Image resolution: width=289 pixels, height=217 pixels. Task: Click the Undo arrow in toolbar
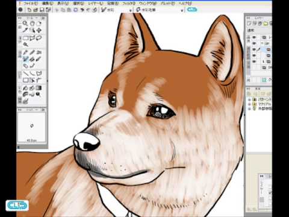click(x=82, y=10)
